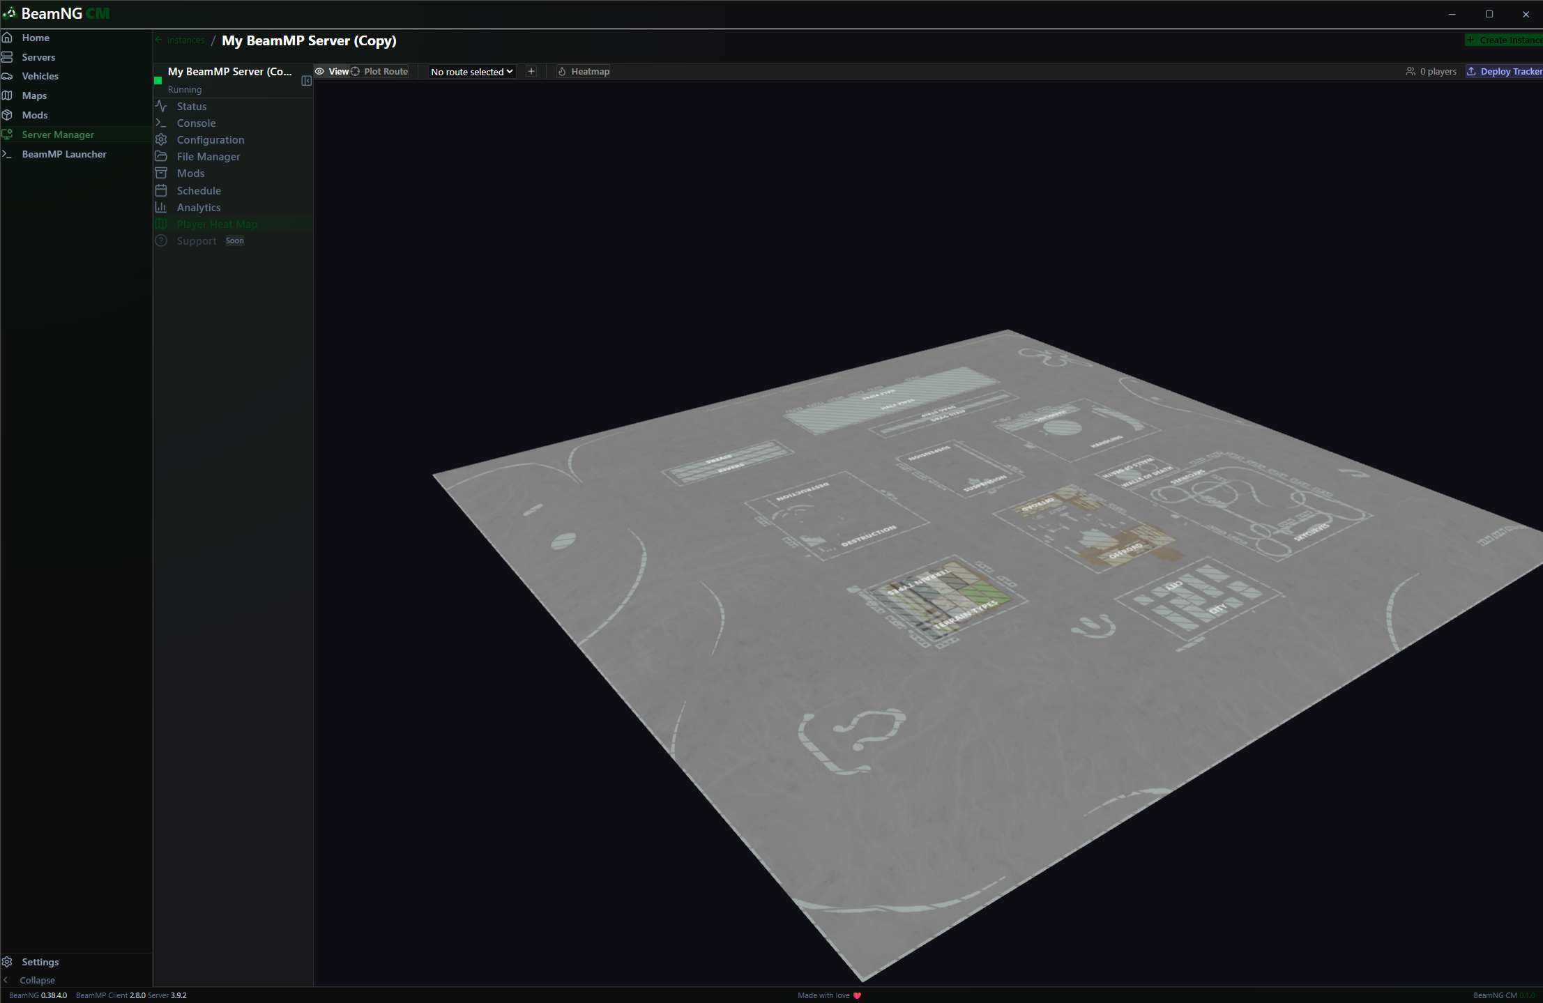Viewport: 1543px width, 1003px height.
Task: Click the Status pulse icon
Action: coord(161,106)
